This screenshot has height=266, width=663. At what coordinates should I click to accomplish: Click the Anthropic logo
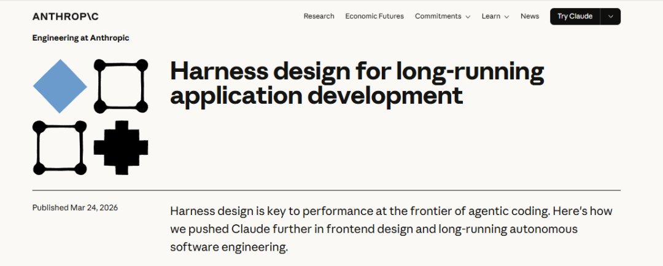[x=66, y=17]
